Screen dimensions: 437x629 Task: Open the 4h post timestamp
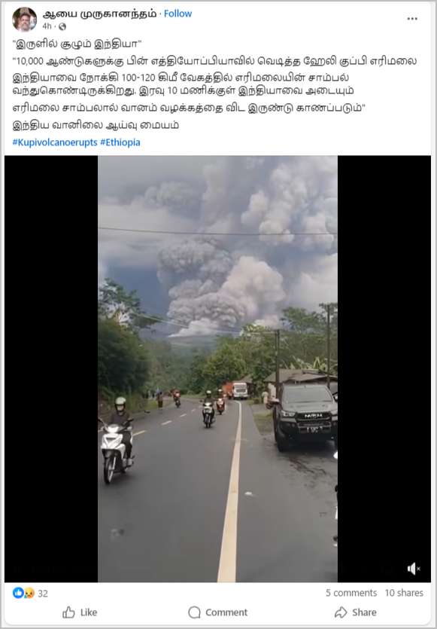[x=47, y=26]
